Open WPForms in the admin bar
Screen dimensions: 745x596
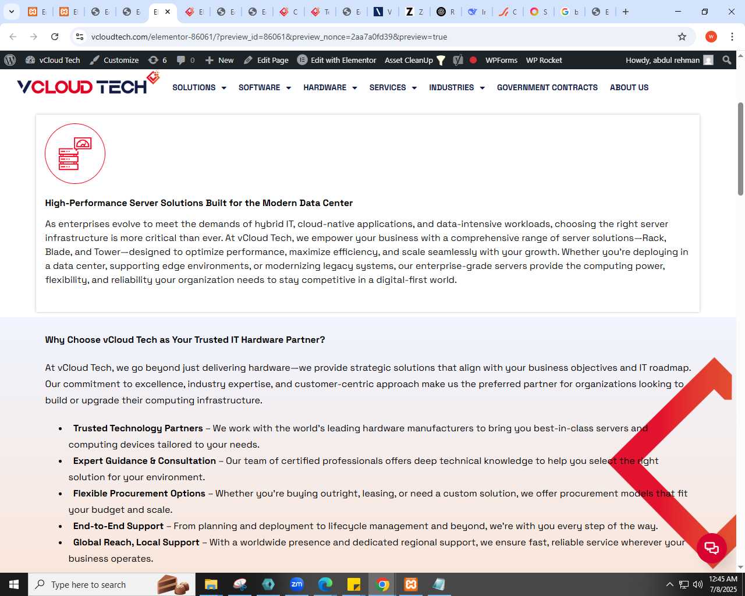click(501, 60)
